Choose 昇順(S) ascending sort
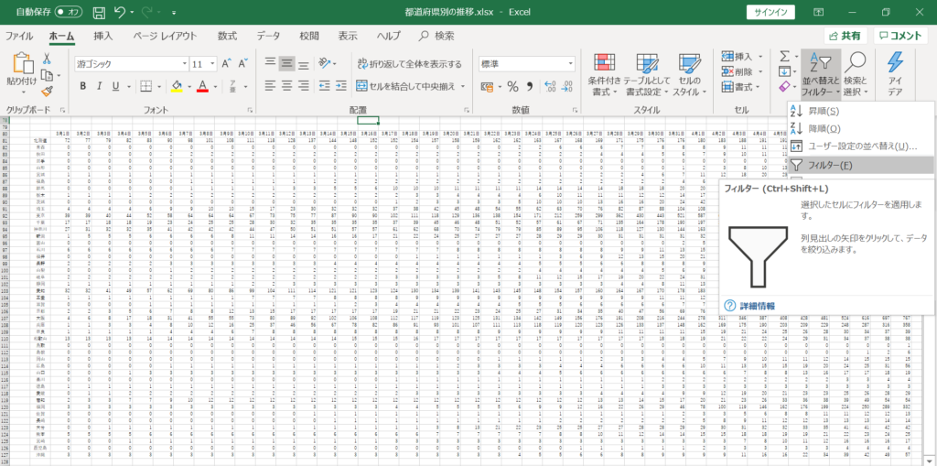937x466 pixels. (x=824, y=112)
